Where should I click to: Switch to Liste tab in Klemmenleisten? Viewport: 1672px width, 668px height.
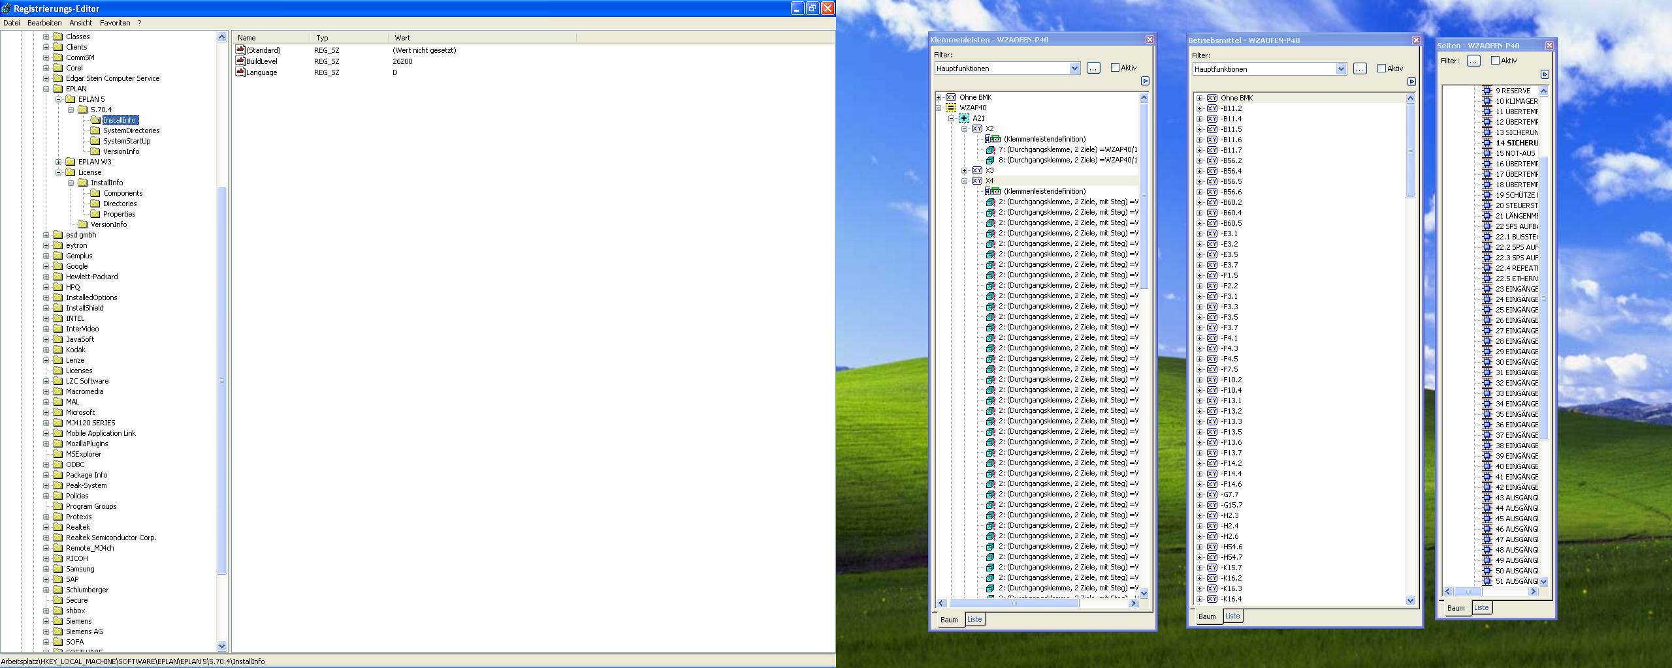click(974, 619)
